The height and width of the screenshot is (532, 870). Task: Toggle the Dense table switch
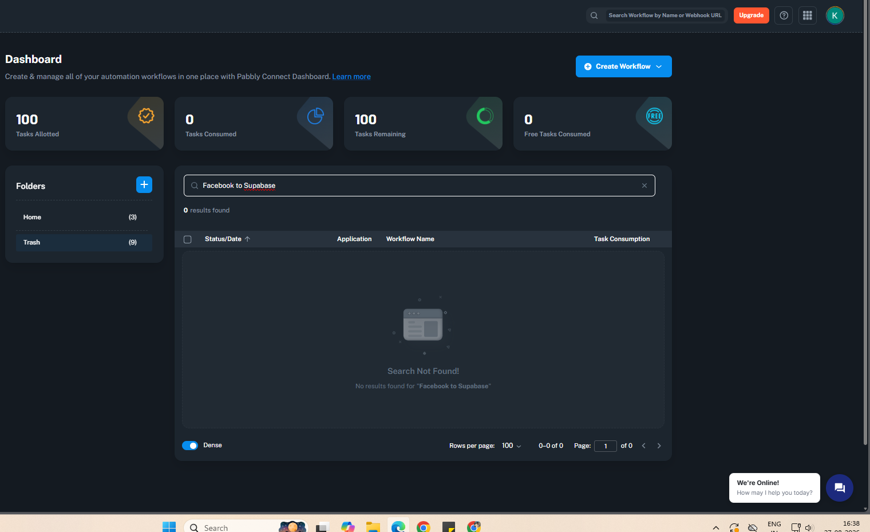pos(190,446)
